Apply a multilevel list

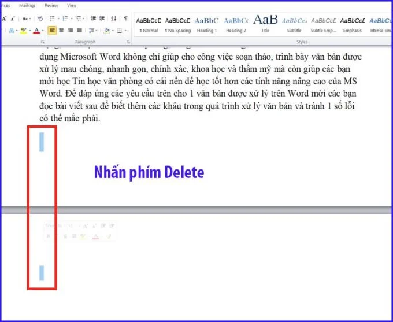point(79,18)
